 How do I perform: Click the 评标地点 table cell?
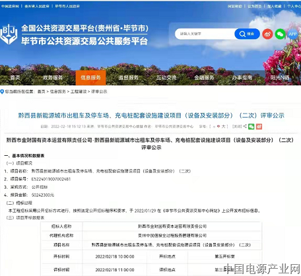(x=167, y=269)
